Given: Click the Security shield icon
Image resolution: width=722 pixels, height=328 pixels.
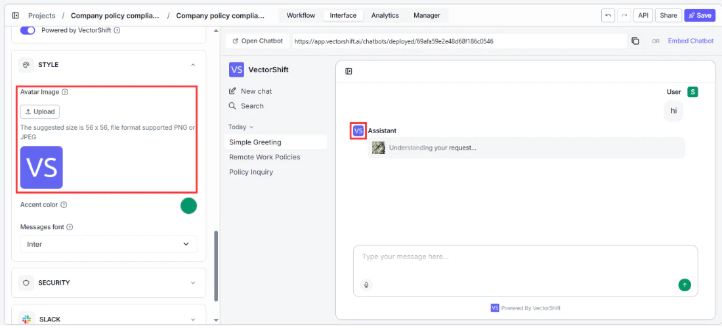Looking at the screenshot, I should tap(26, 283).
